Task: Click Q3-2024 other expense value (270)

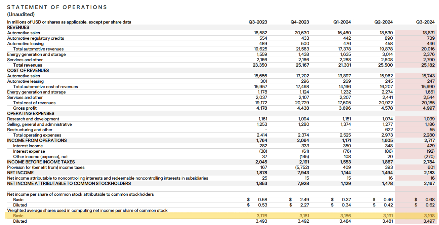Action: [430, 157]
